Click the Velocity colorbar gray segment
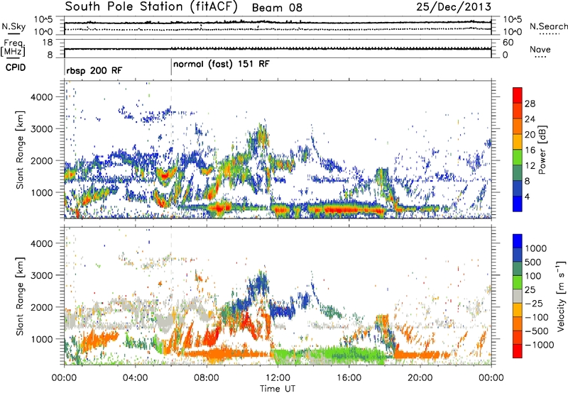 point(518,297)
